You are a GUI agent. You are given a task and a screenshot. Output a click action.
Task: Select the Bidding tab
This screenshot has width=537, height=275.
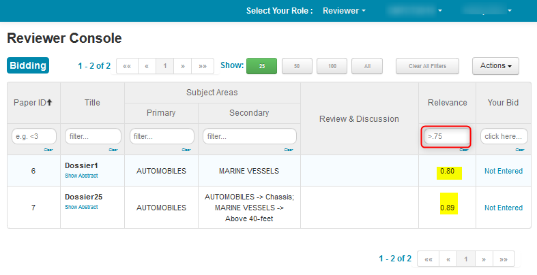point(28,65)
